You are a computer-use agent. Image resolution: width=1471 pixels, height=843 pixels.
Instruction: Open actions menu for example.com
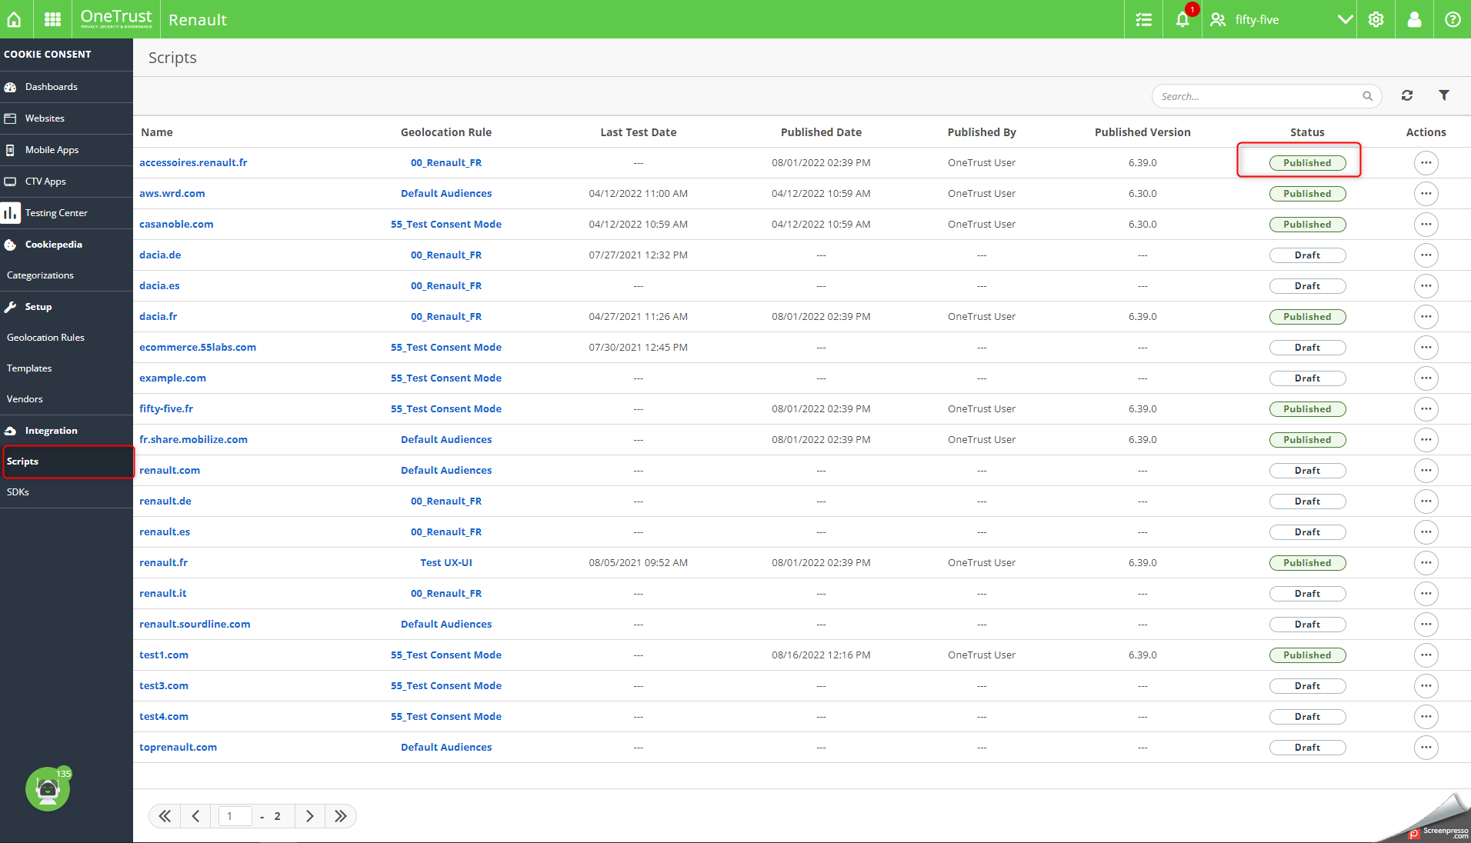click(1426, 378)
